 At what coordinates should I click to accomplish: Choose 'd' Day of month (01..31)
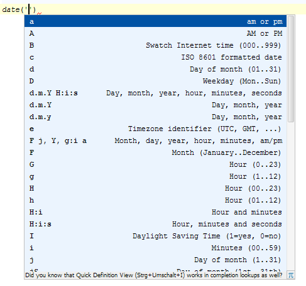(x=155, y=69)
